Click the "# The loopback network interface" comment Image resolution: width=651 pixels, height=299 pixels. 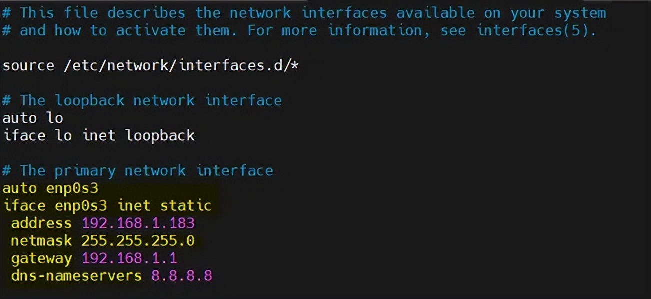point(142,100)
